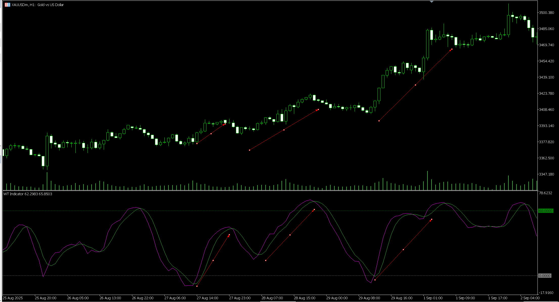This screenshot has width=559, height=302.
Task: Click the XAUUSDm, H1 chart title text
Action: (x=37, y=5)
